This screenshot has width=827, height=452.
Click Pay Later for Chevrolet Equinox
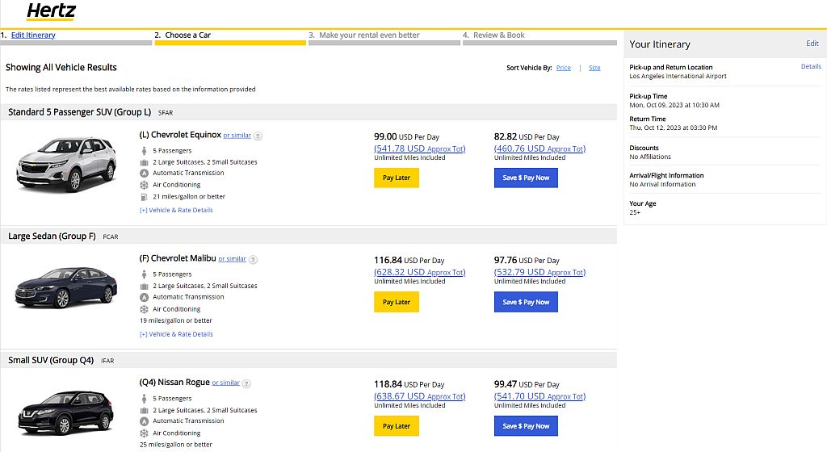tap(397, 178)
